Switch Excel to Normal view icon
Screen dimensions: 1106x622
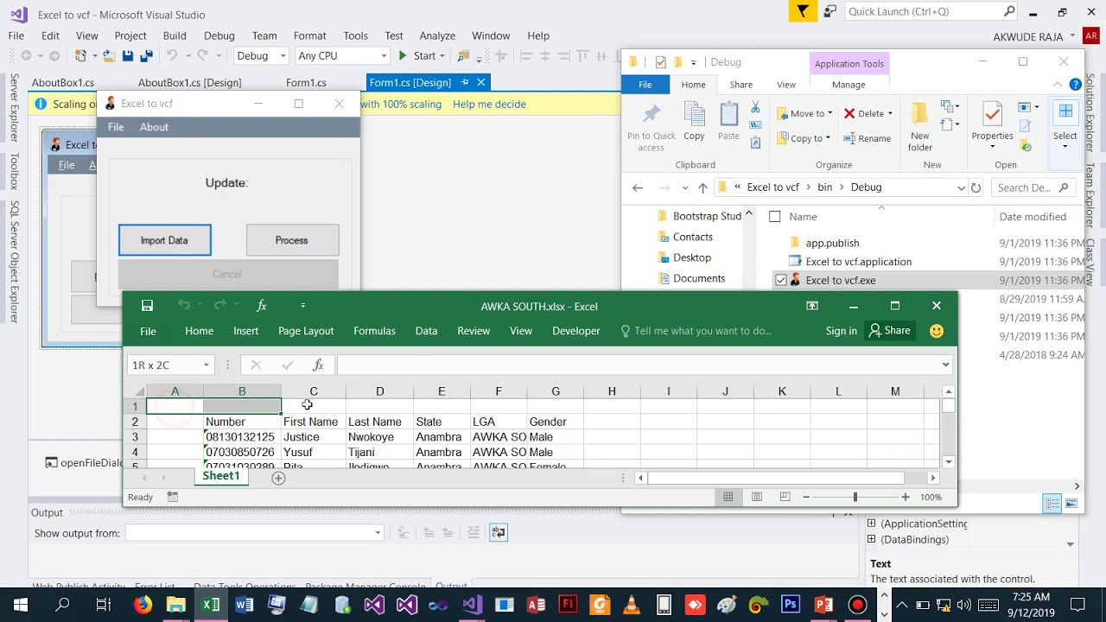tap(728, 497)
